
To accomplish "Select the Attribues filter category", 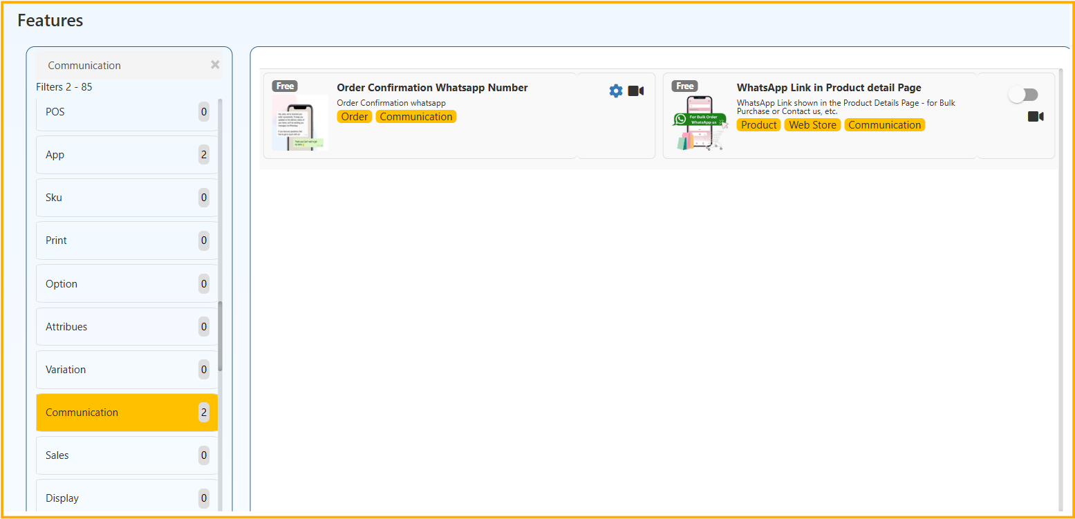I will click(127, 327).
